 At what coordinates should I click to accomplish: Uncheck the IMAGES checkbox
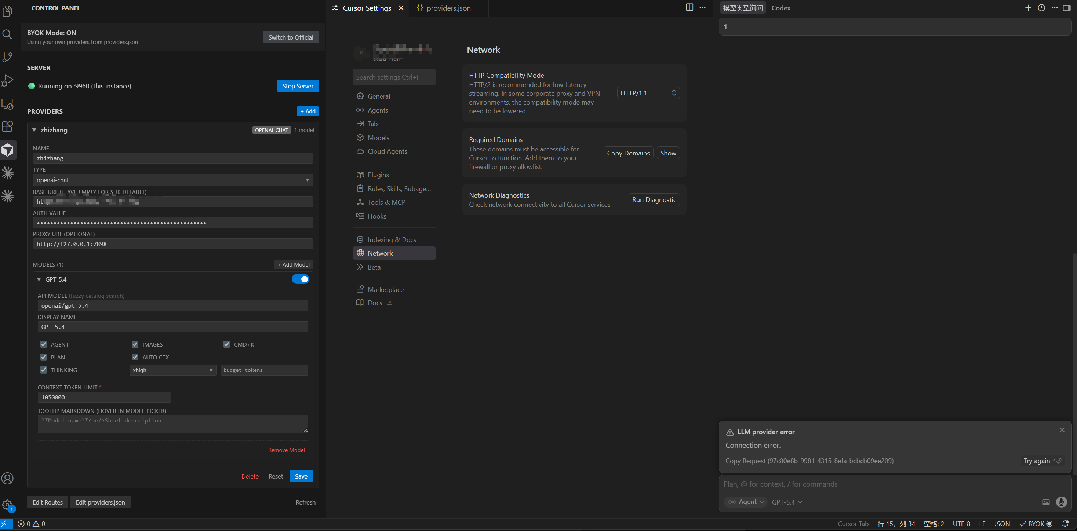135,344
